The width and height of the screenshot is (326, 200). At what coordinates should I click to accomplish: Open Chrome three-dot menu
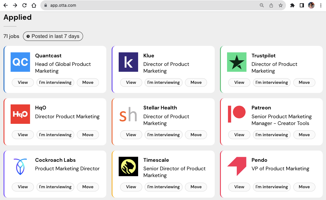(321, 5)
